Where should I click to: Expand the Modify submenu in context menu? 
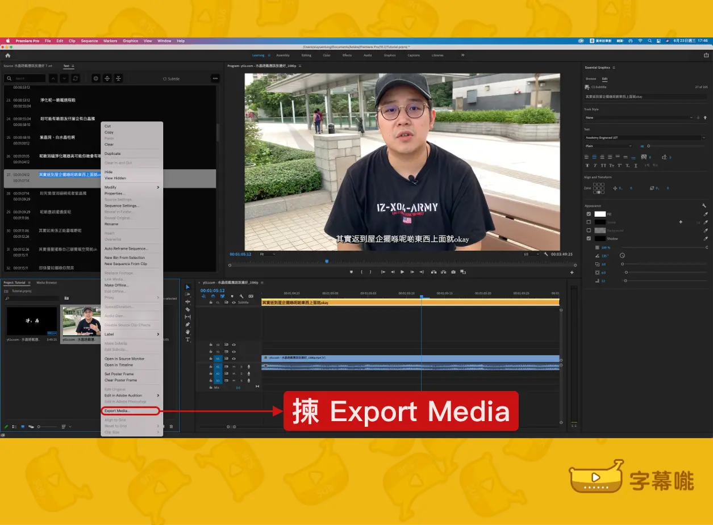coord(131,187)
